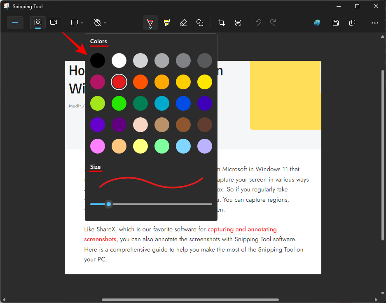
Task: Select the ballpoint pen tool
Action: coord(150,22)
